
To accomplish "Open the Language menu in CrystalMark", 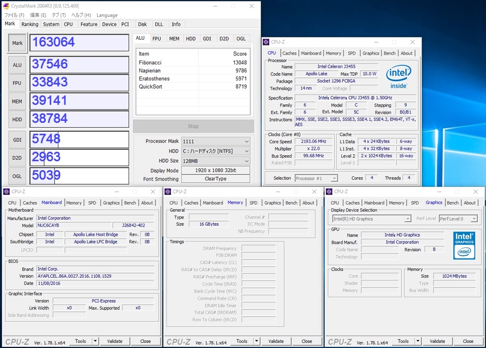I will click(107, 15).
